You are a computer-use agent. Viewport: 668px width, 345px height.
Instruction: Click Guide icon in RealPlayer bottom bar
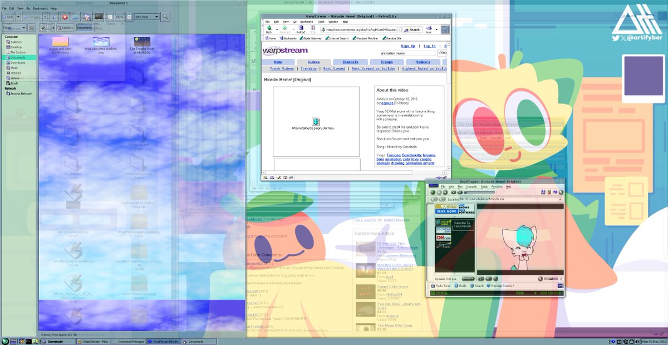[460, 286]
